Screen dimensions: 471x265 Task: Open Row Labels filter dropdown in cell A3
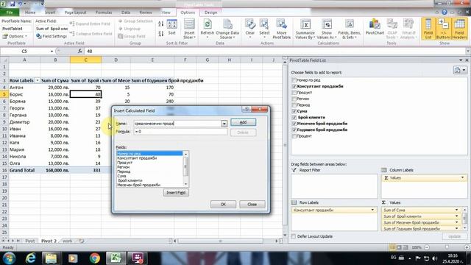click(38, 80)
